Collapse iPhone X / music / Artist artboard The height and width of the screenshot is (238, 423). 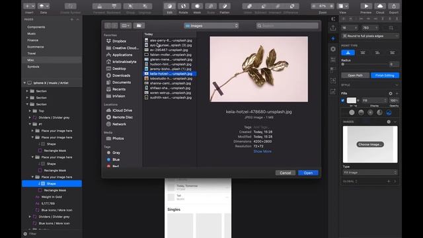24,83
